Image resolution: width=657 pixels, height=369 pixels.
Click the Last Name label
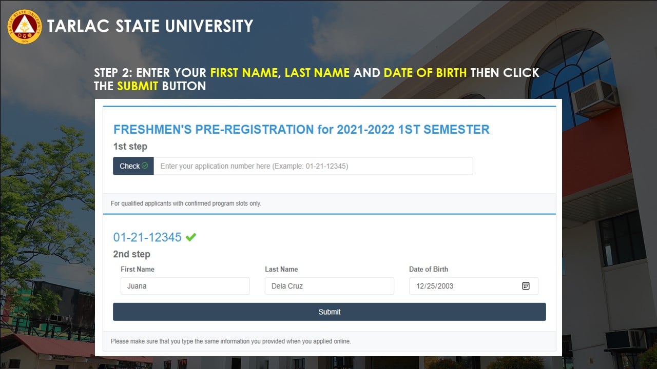point(281,269)
